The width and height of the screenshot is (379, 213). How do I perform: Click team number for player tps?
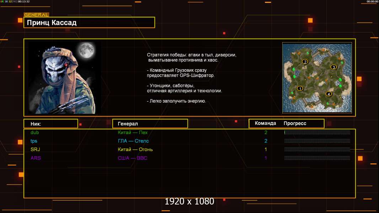[x=266, y=141]
